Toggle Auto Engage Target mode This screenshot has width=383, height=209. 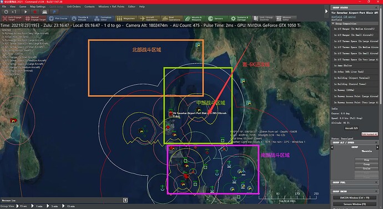click(12, 18)
